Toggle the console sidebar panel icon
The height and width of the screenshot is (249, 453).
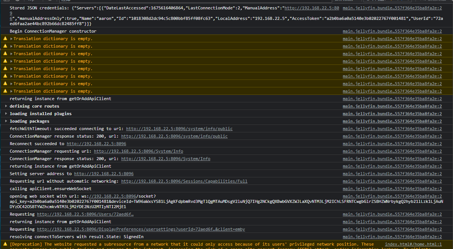coord(6,1)
